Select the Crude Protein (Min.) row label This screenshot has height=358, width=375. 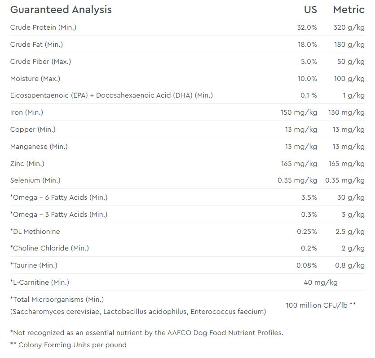click(43, 27)
